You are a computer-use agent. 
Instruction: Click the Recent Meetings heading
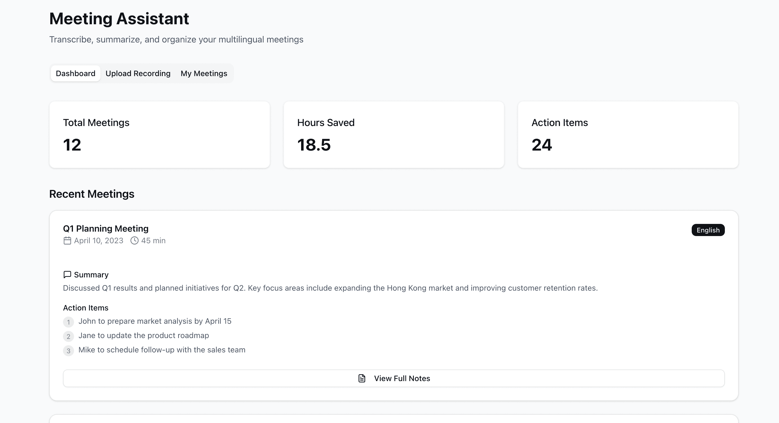click(x=92, y=194)
